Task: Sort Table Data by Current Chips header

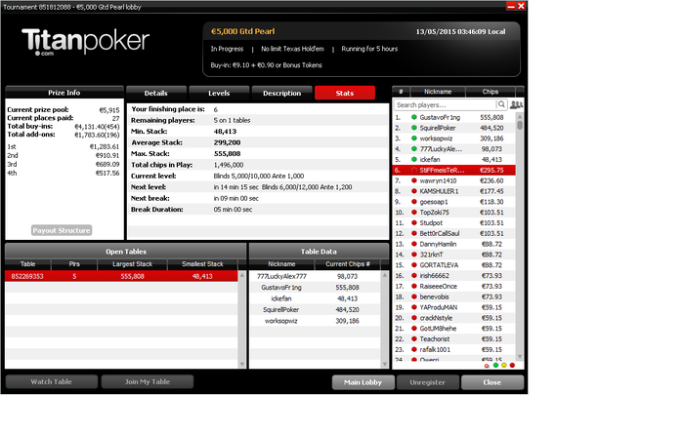Action: click(x=348, y=263)
